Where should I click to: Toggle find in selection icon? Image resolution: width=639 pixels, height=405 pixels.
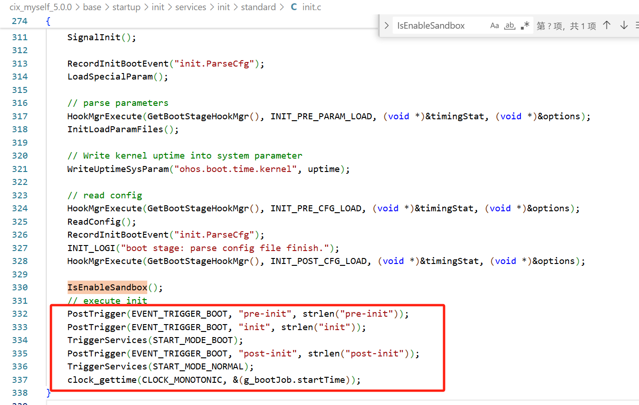click(637, 25)
